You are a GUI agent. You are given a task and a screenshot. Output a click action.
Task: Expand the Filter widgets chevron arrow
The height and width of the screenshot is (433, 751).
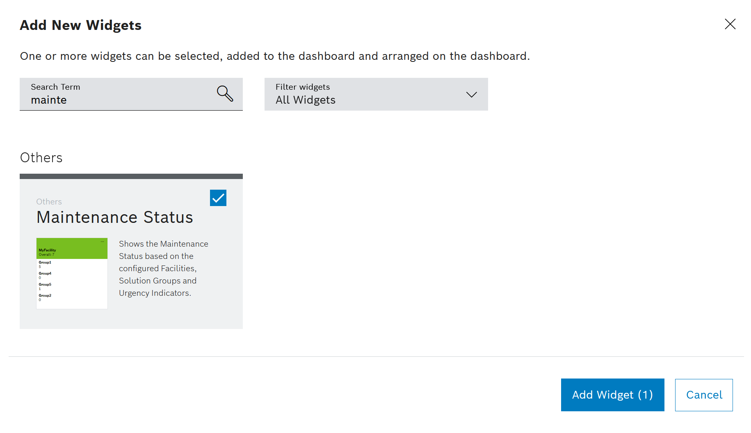[471, 95]
